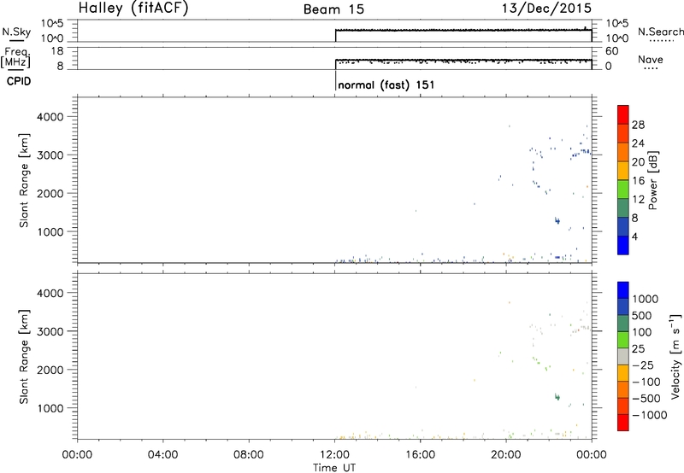Viewport: 684px width, 473px height.
Task: Click the blue scatter cluster near 1300 km in the Power panel
Action: coord(557,221)
